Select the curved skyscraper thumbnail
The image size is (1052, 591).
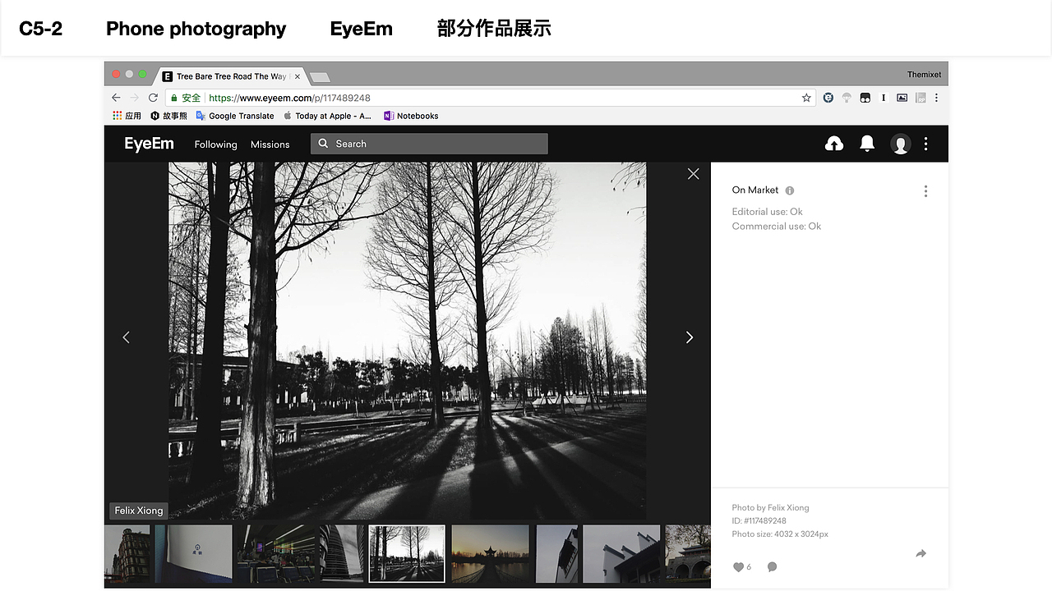342,554
